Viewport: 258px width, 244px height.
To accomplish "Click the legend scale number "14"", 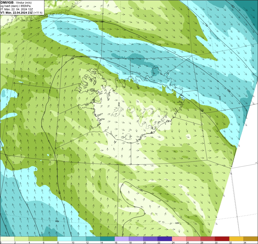I will tap(101, 242).
